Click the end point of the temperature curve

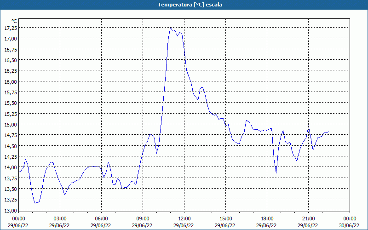tap(328, 132)
